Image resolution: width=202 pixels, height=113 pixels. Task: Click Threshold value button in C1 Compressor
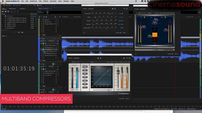pyautogui.click(x=85, y=74)
